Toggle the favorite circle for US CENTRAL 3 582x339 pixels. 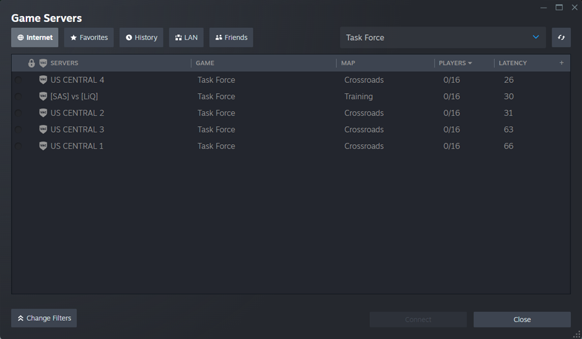[x=18, y=130]
